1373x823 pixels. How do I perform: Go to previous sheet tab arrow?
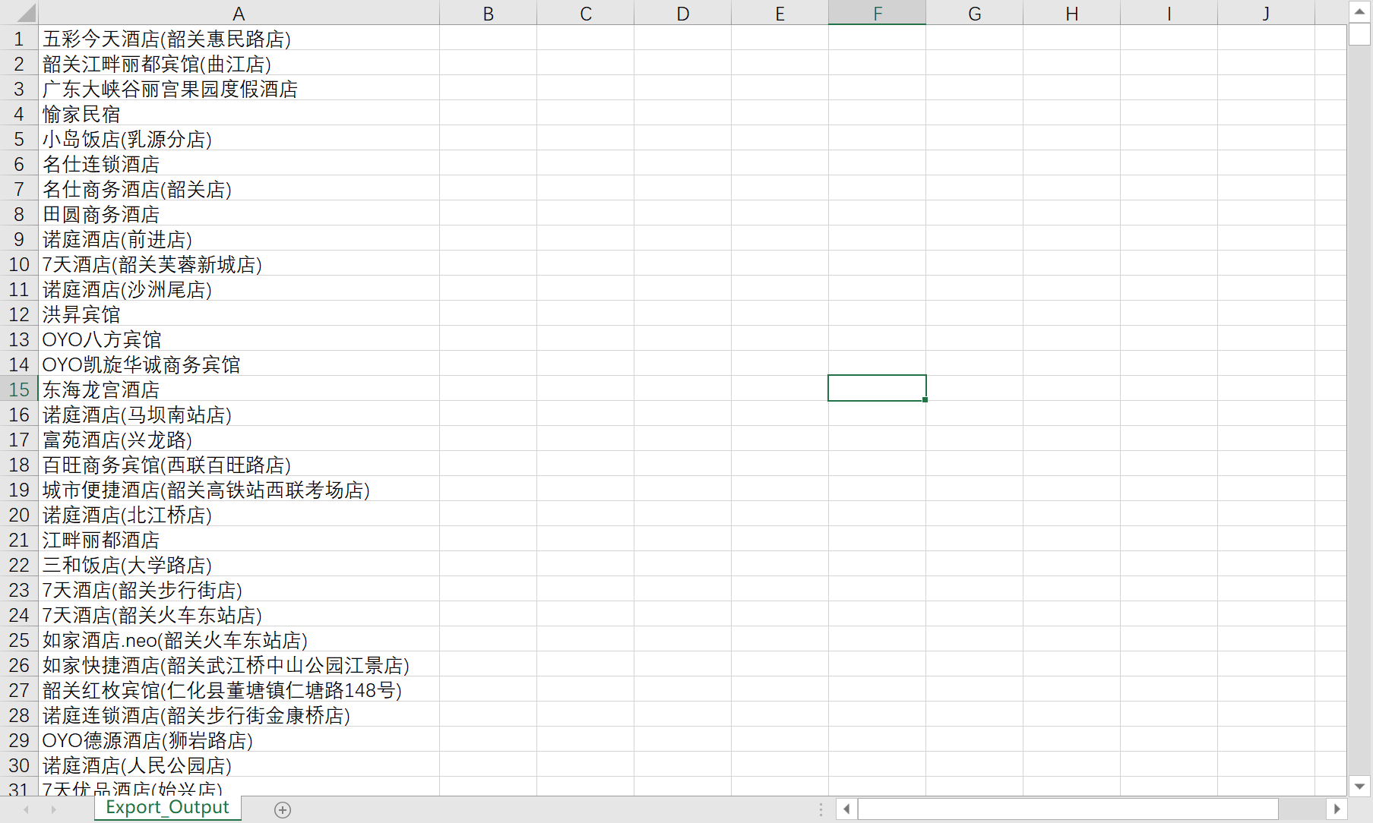[27, 810]
